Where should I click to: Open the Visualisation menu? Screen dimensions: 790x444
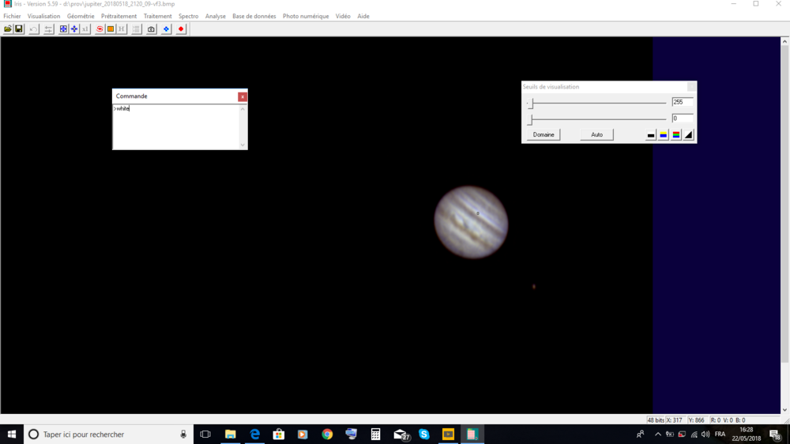43,16
